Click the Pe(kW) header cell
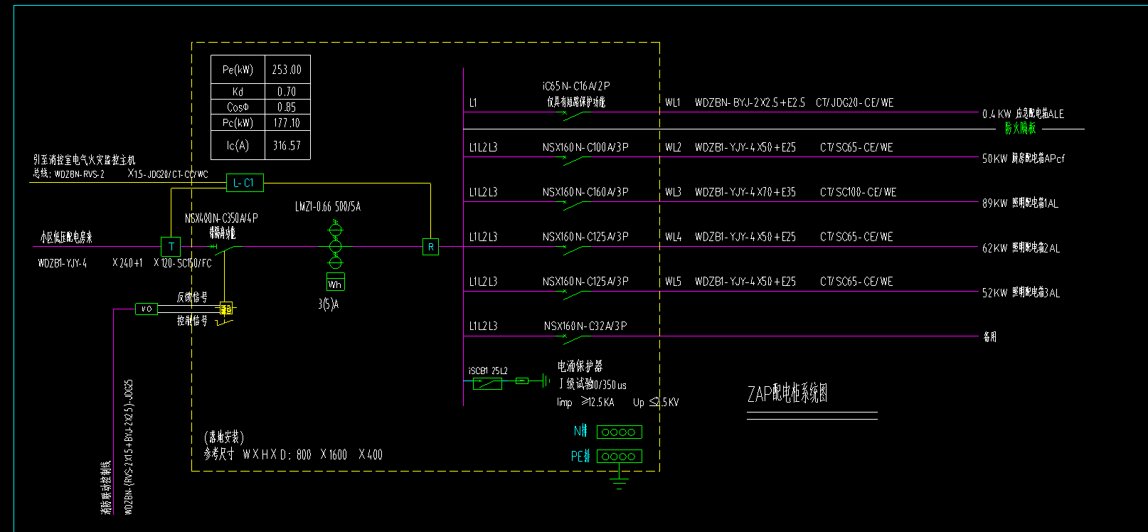Image resolution: width=1148 pixels, height=532 pixels. 238,70
